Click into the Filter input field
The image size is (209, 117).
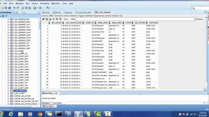coord(135,19)
